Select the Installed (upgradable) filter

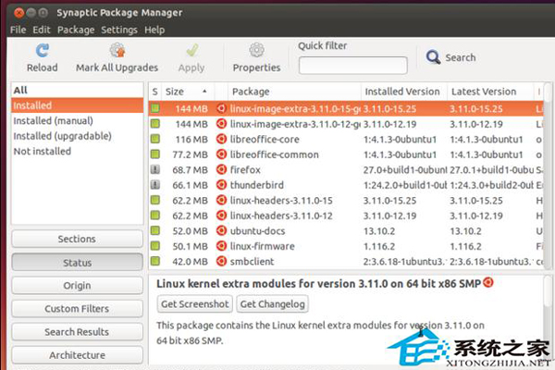pyautogui.click(x=77, y=136)
